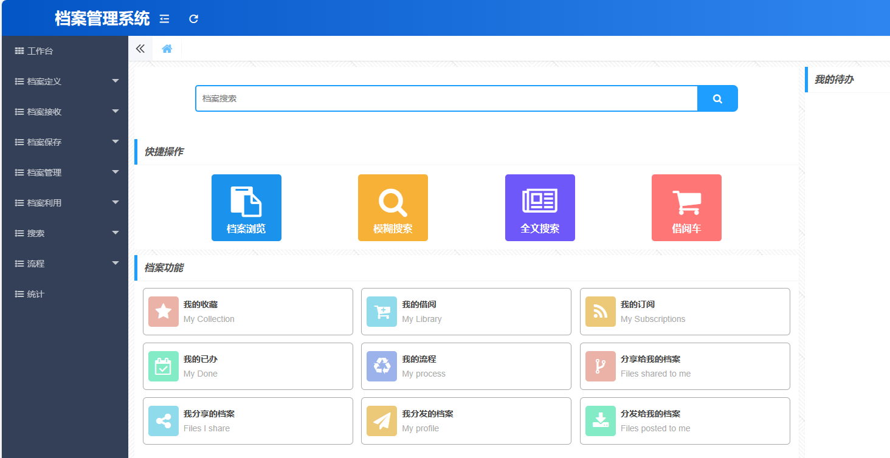Expand the 档案接收 sidebar menu
This screenshot has width=890, height=458.
tap(65, 112)
